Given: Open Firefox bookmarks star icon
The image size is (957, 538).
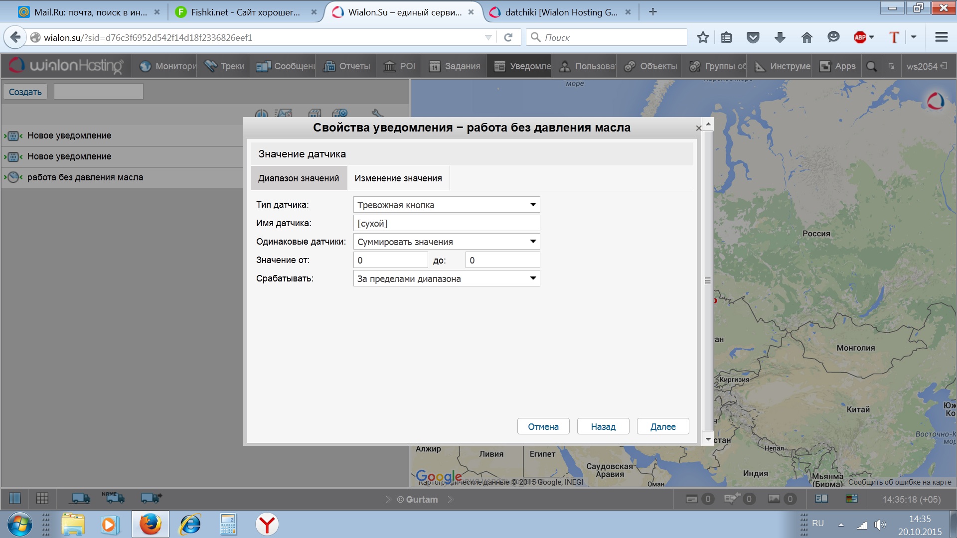Looking at the screenshot, I should 703,37.
